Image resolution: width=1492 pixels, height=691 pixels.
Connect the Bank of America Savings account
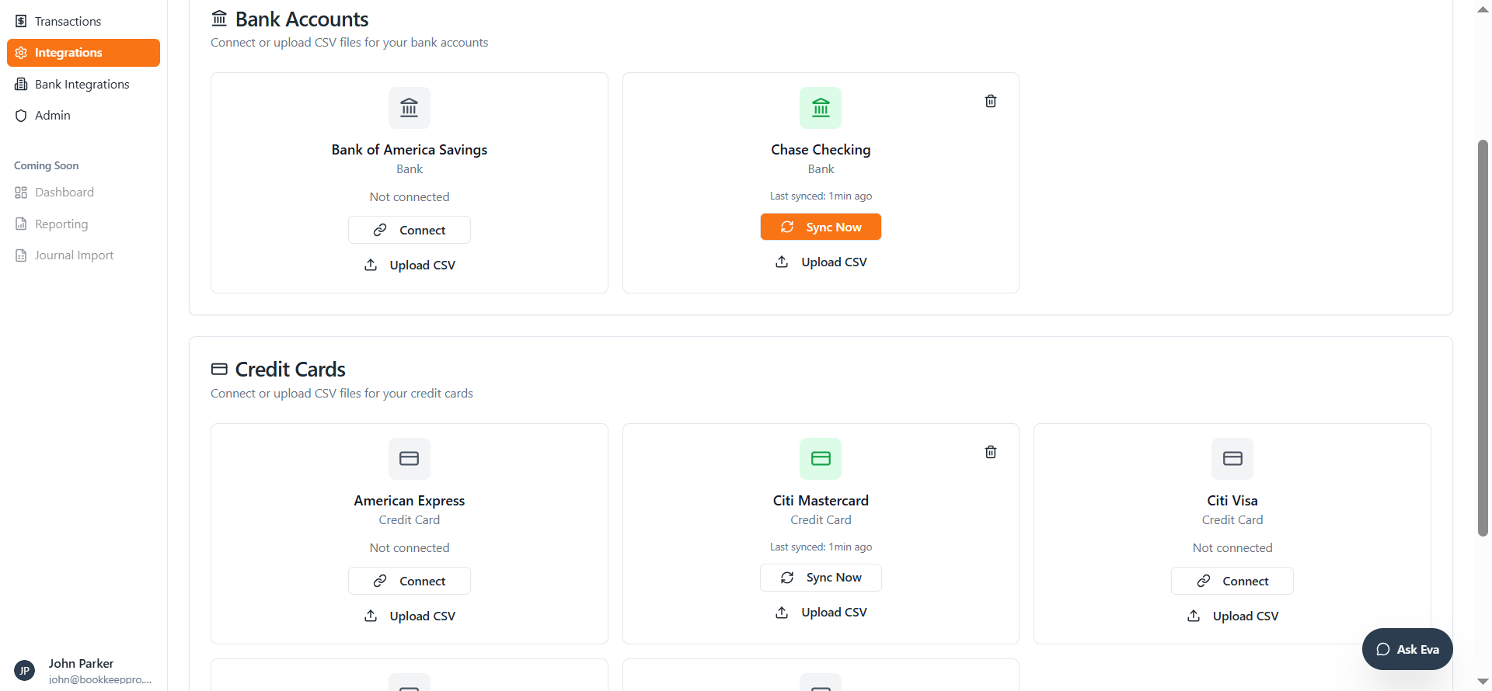tap(410, 230)
